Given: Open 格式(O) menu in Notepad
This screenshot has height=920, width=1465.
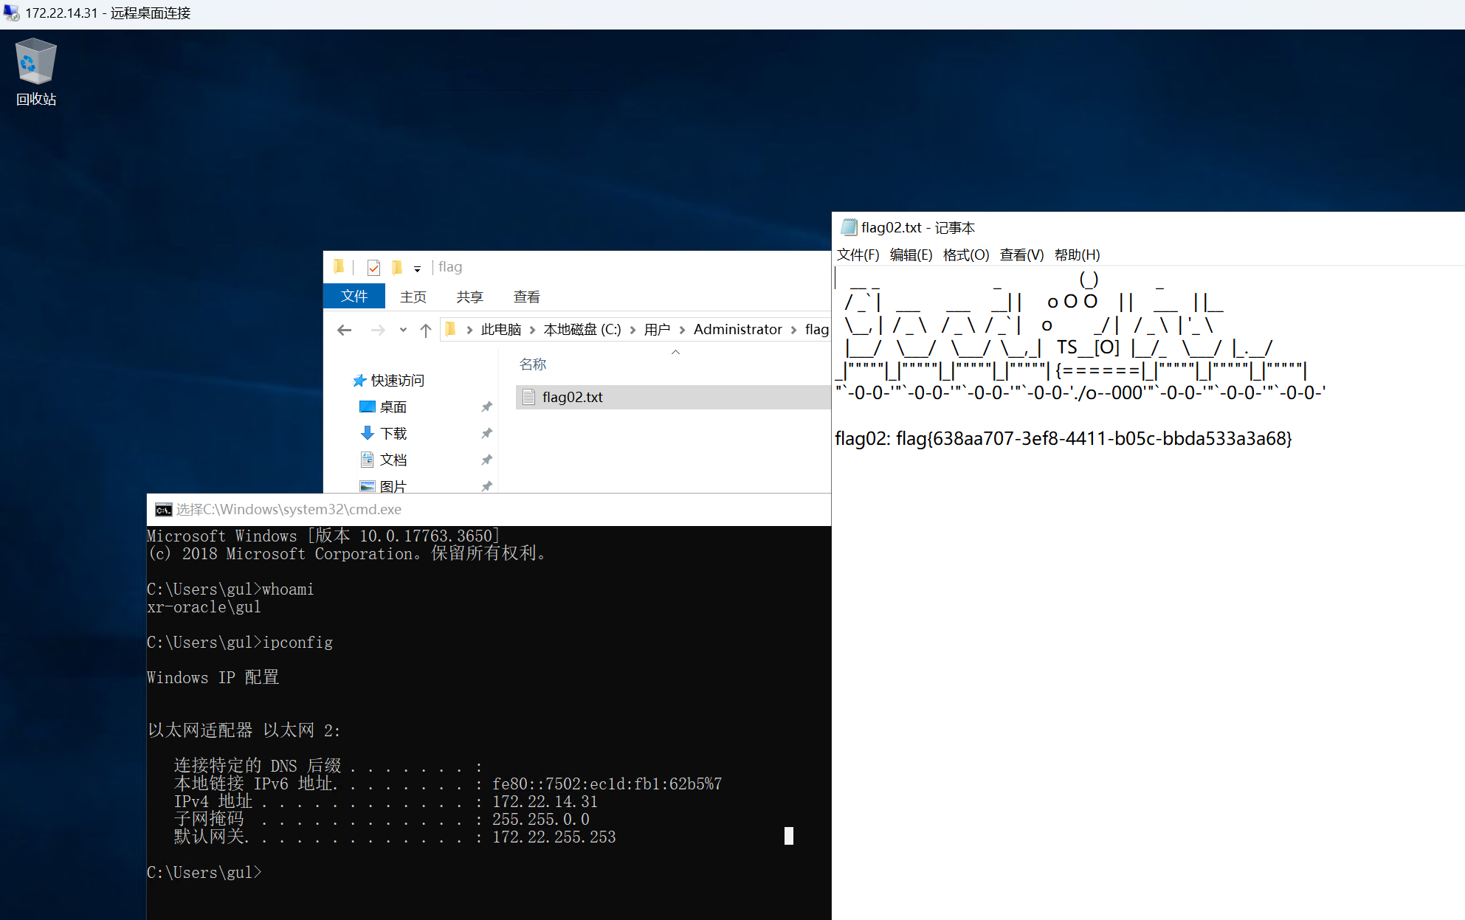Looking at the screenshot, I should coord(965,255).
